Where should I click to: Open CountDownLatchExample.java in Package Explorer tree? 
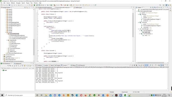(18, 39)
